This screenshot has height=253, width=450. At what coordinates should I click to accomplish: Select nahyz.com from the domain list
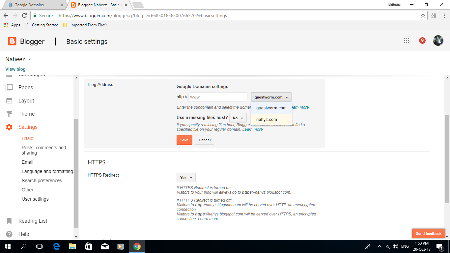[x=271, y=120]
